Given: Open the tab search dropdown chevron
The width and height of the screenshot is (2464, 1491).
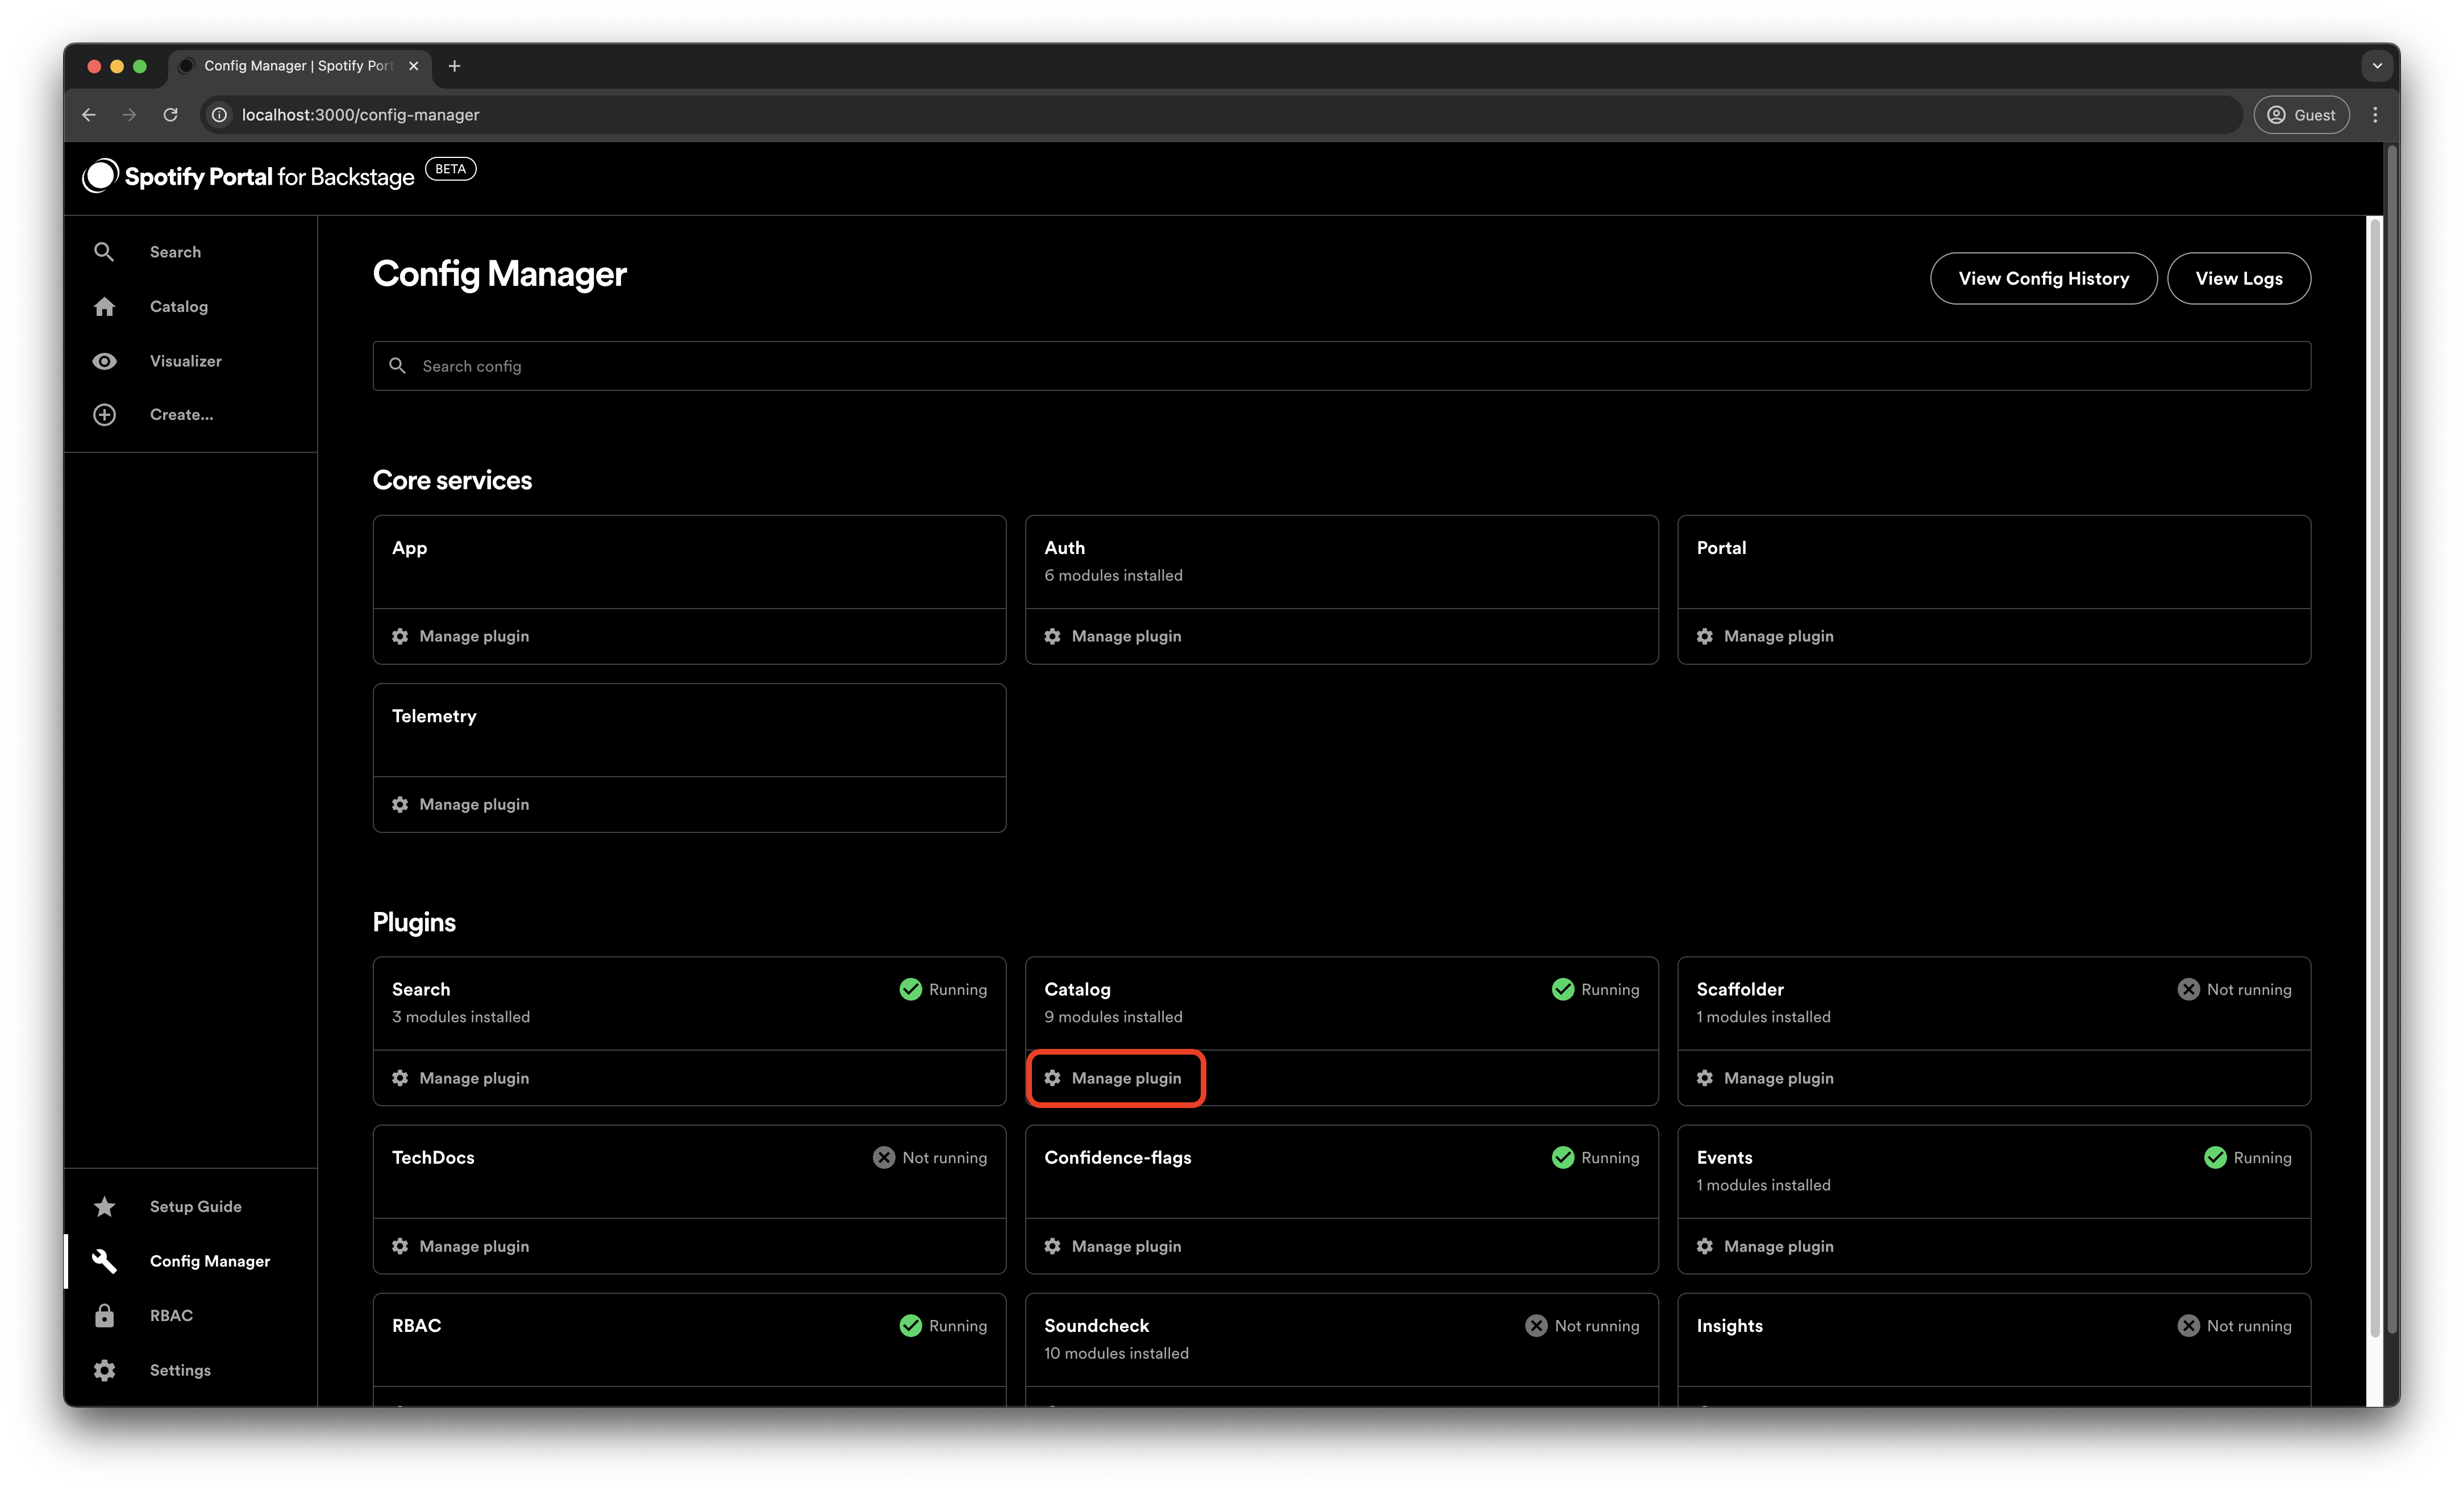Looking at the screenshot, I should (2377, 66).
